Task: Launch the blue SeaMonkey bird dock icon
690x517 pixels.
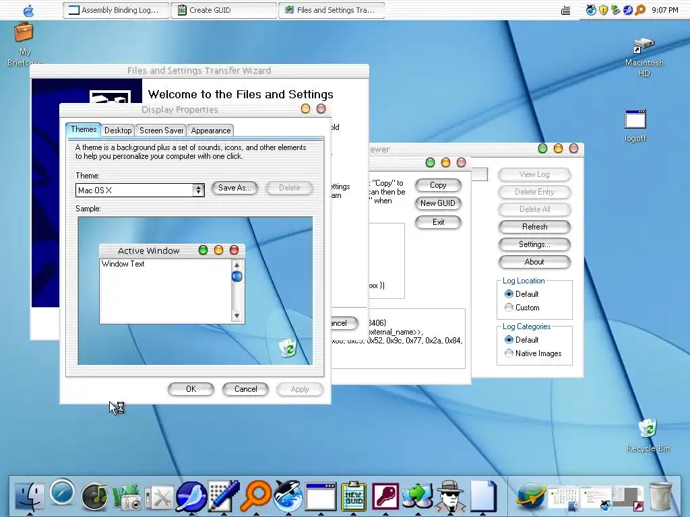Action: coord(191,497)
